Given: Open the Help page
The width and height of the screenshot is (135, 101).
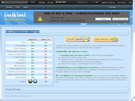Looking at the screenshot, I should tap(130, 2).
